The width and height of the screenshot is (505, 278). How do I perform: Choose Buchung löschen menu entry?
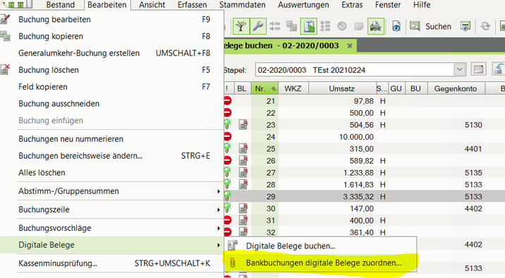point(111,70)
